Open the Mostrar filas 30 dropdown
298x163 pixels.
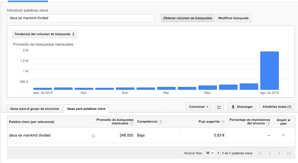pos(210,153)
